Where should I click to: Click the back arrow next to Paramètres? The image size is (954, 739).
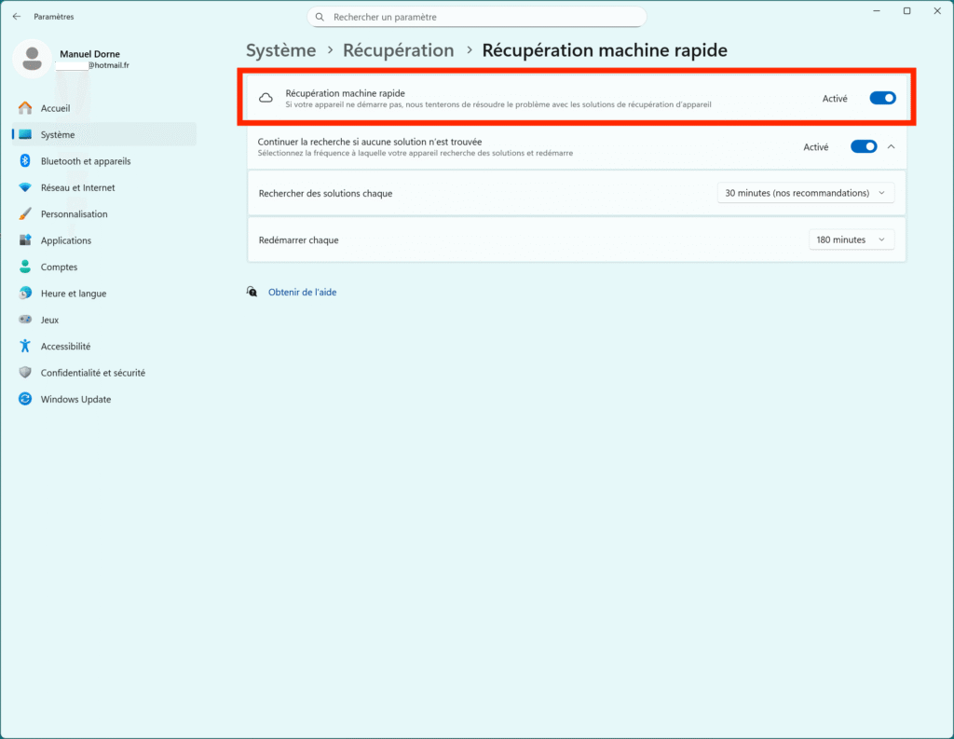coord(17,17)
